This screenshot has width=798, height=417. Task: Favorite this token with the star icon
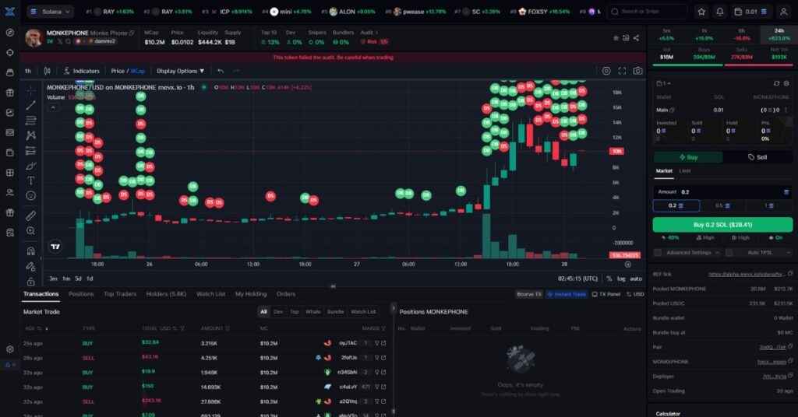pos(616,38)
